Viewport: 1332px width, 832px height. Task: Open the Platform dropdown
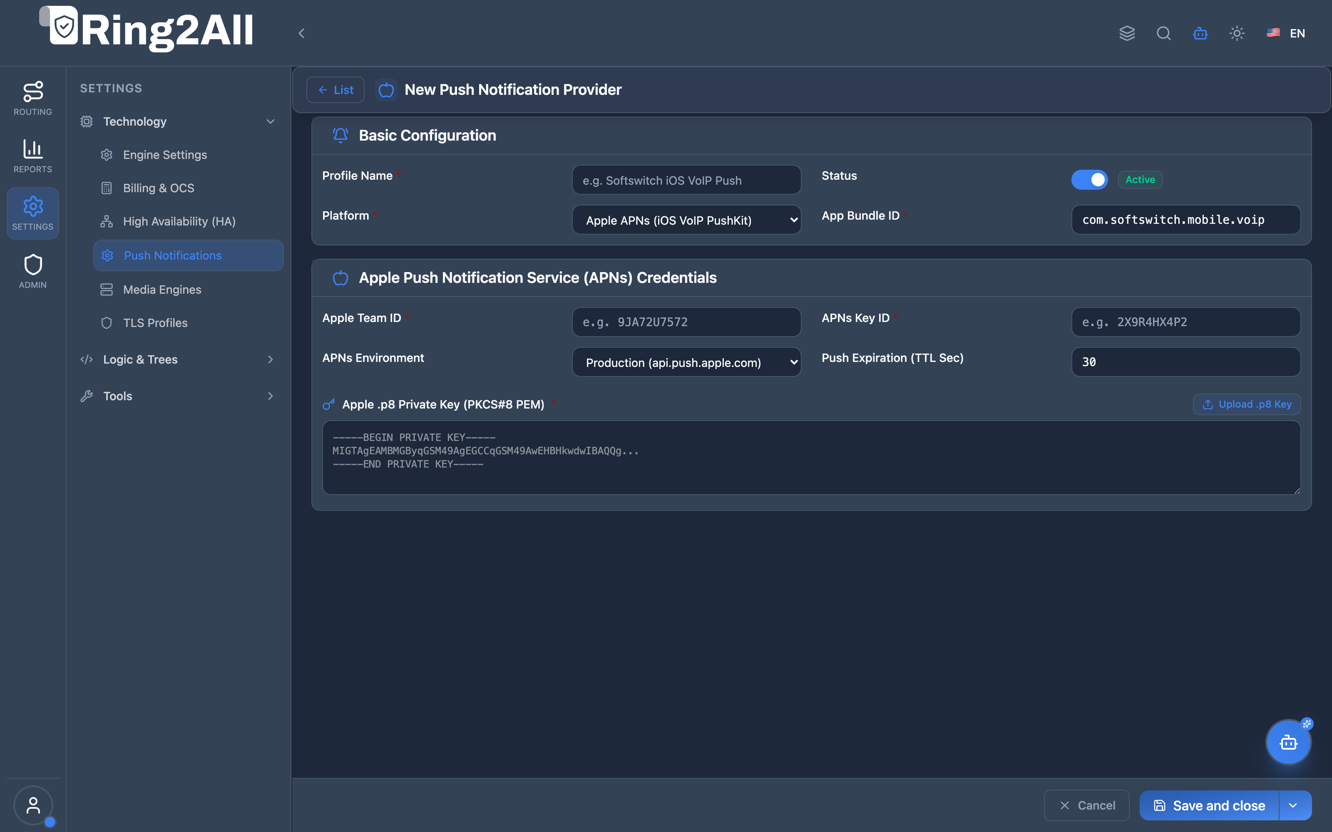pyautogui.click(x=686, y=220)
